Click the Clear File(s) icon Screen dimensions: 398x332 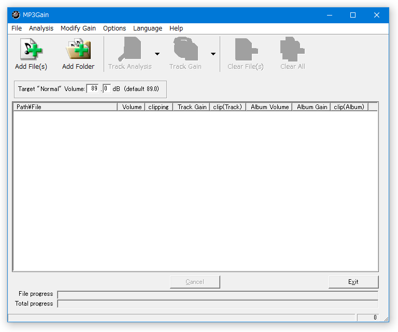(x=246, y=49)
